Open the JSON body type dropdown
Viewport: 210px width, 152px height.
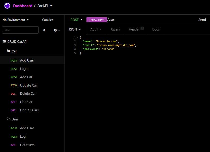(x=75, y=29)
